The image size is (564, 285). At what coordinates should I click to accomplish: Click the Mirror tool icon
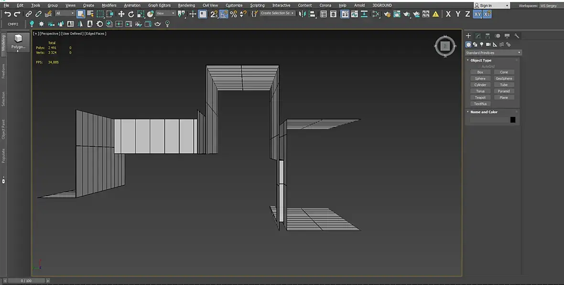304,14
